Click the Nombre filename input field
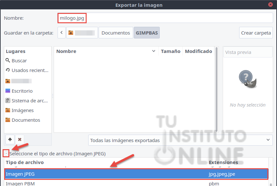The image size is (277, 186). 165,18
